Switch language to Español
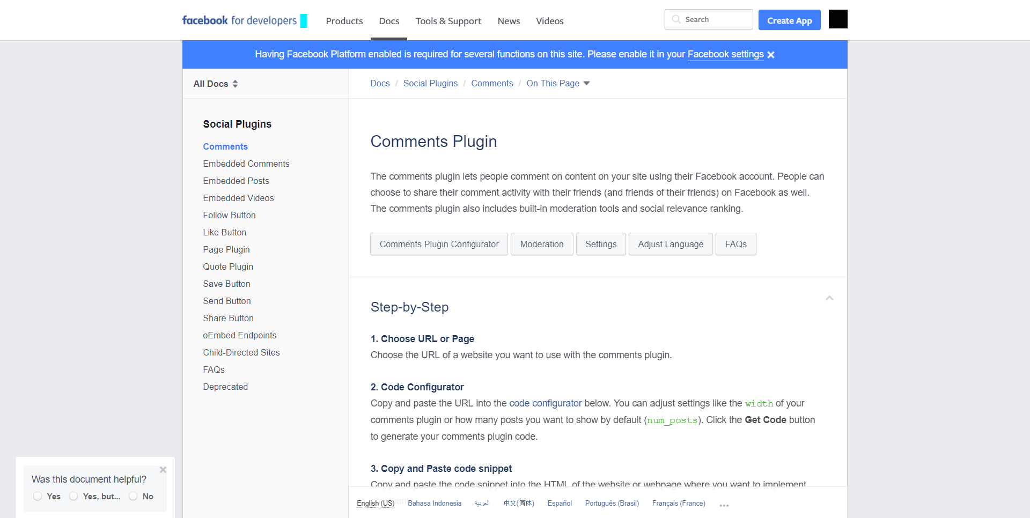Image resolution: width=1030 pixels, height=518 pixels. click(x=560, y=503)
